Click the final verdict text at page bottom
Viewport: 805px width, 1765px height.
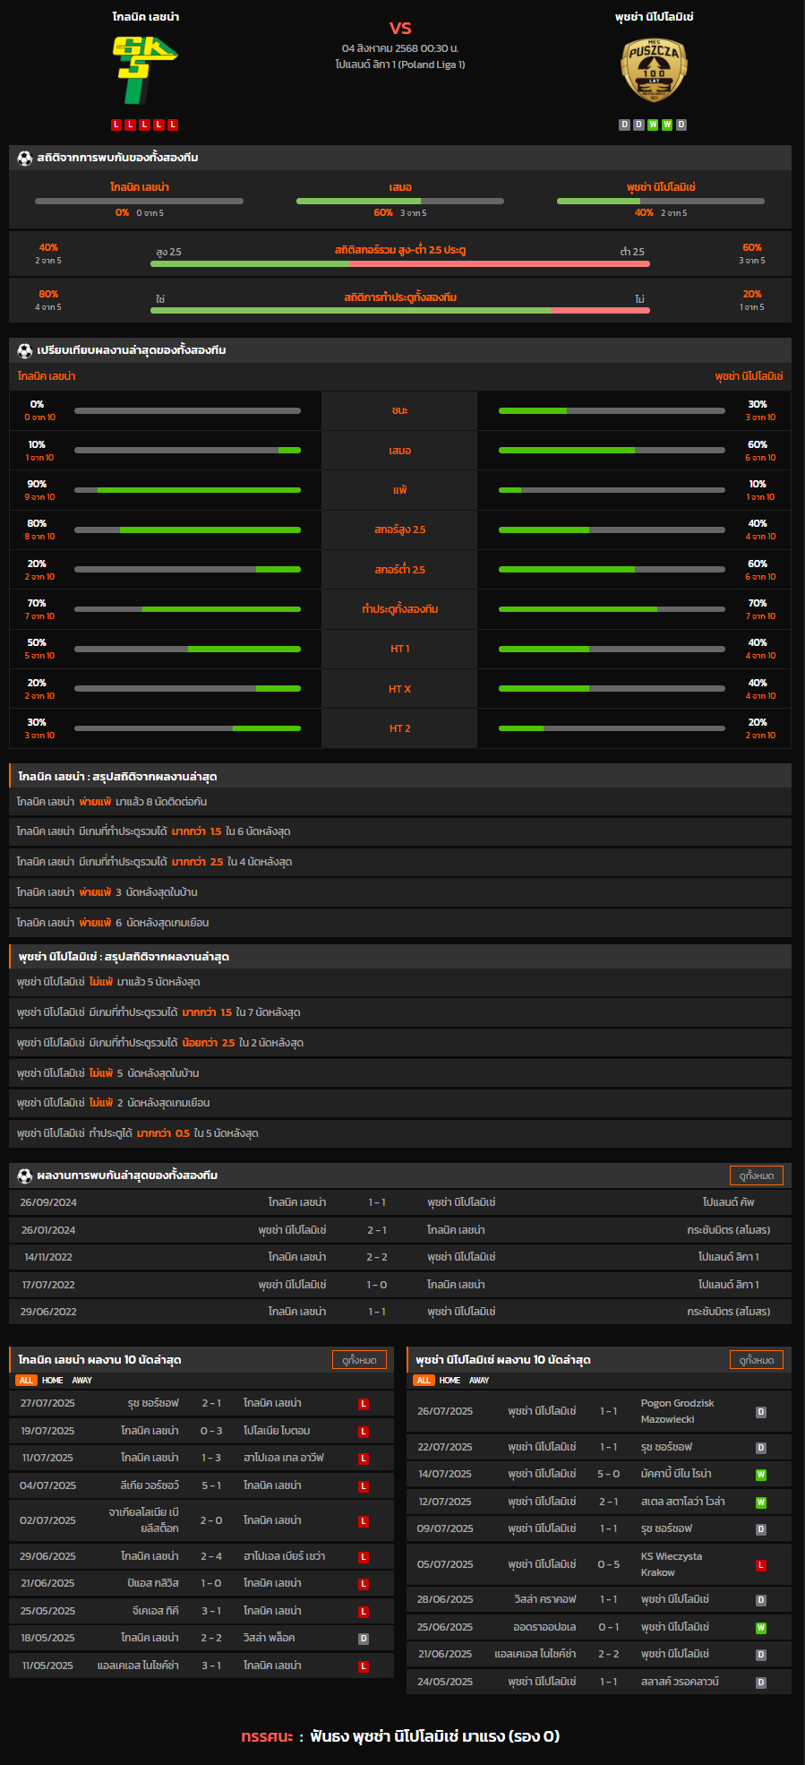click(400, 1736)
